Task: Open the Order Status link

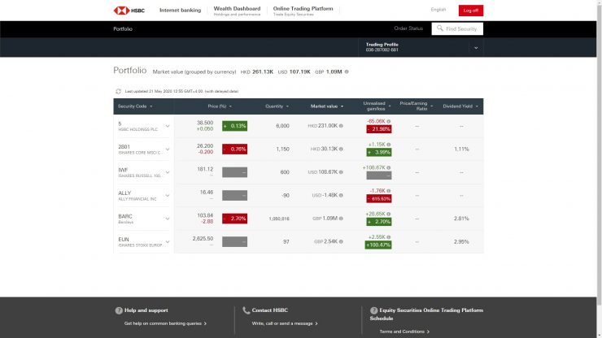Action: pos(408,28)
